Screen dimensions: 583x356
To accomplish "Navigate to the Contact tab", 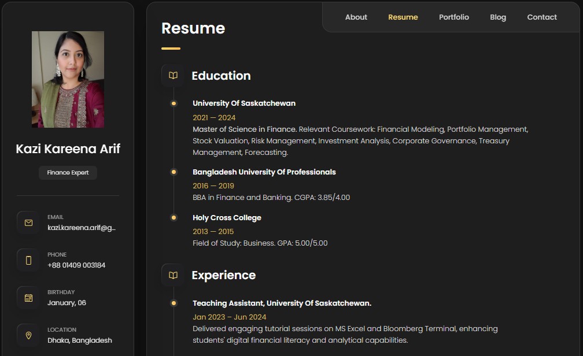I will (x=541, y=17).
